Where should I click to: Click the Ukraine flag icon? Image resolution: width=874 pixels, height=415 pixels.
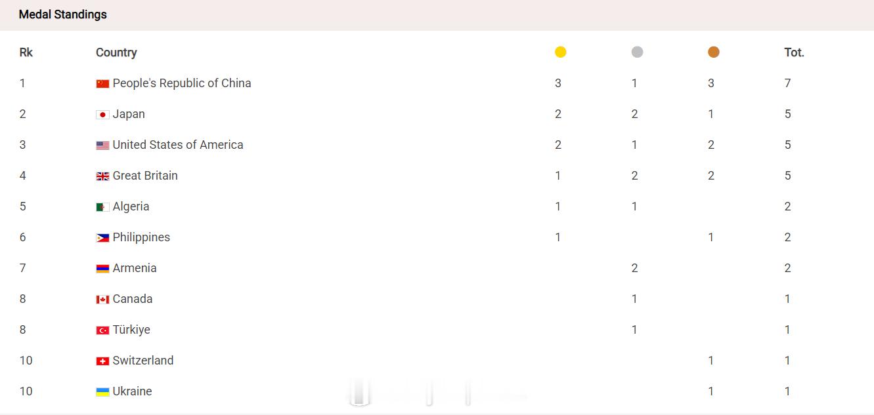102,392
